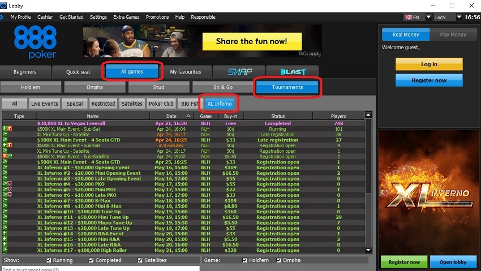The width and height of the screenshot is (481, 271).
Task: Toggle the Satellites show checkbox
Action: coord(140,260)
